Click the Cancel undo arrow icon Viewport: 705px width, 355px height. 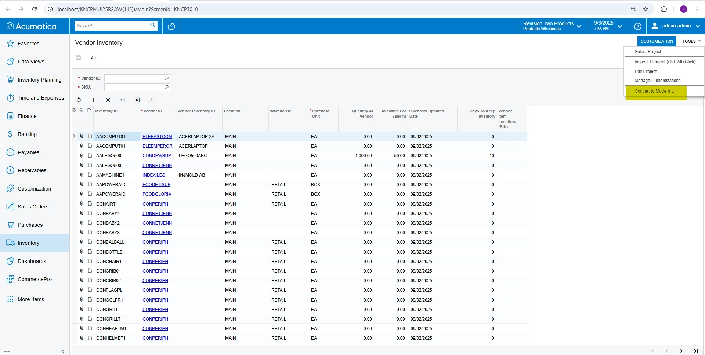(x=93, y=57)
